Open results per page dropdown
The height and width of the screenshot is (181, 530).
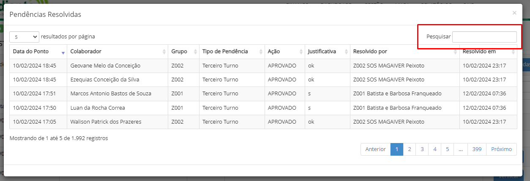24,37
